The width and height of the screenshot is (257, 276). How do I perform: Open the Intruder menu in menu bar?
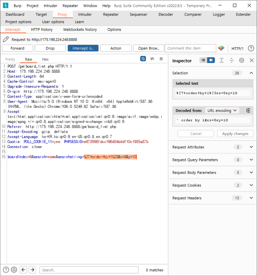click(x=51, y=6)
